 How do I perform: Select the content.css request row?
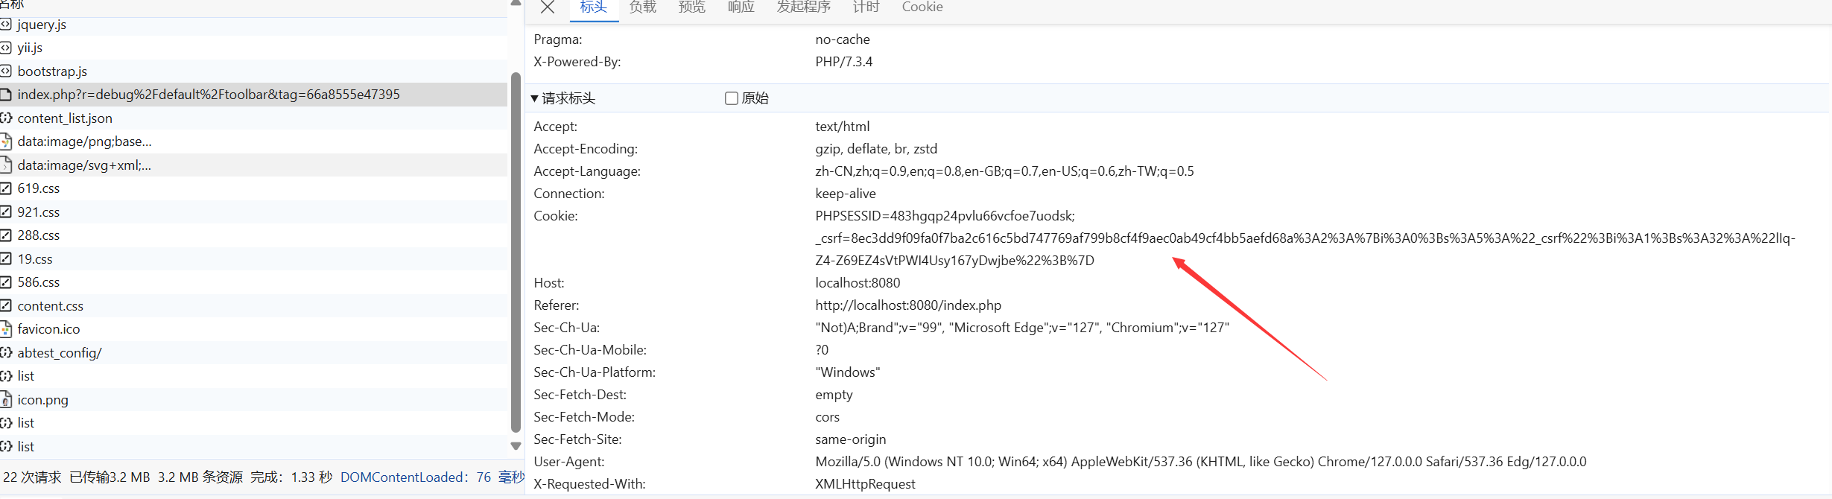point(51,306)
